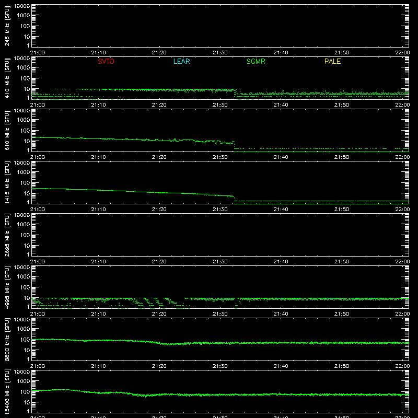Click the 410 MHz trace near 21:20
Image resolution: width=418 pixels, height=418 pixels.
tap(159, 90)
